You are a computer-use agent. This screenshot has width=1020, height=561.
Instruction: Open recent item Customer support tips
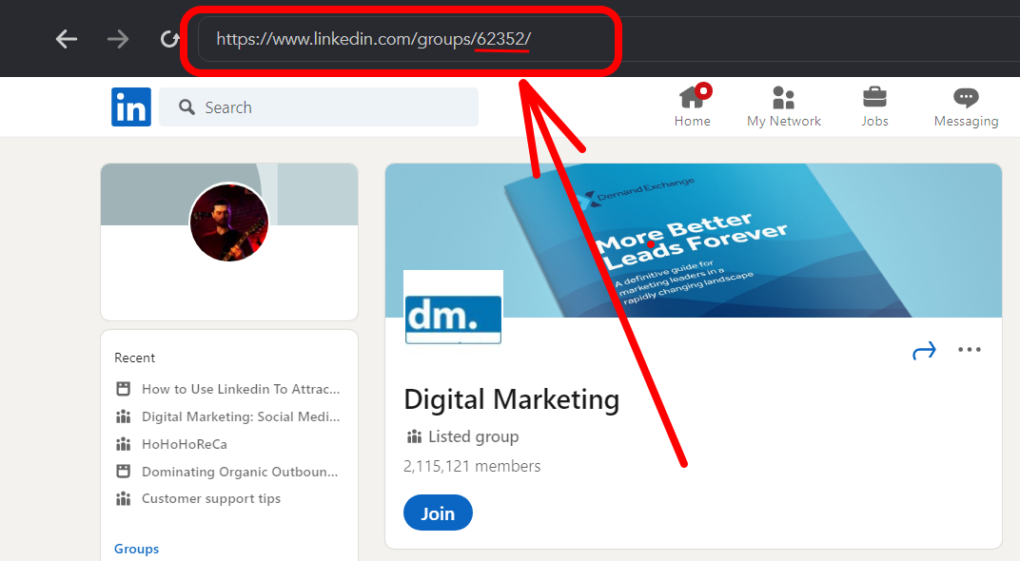pyautogui.click(x=210, y=498)
